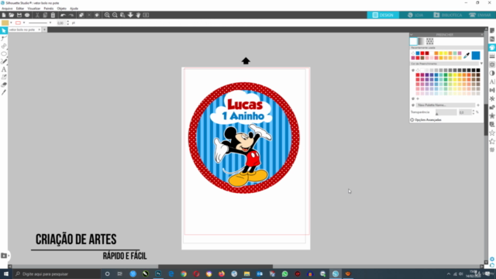Paste using the clipboard icon
Screen dimensions: 496x279
pos(53,15)
